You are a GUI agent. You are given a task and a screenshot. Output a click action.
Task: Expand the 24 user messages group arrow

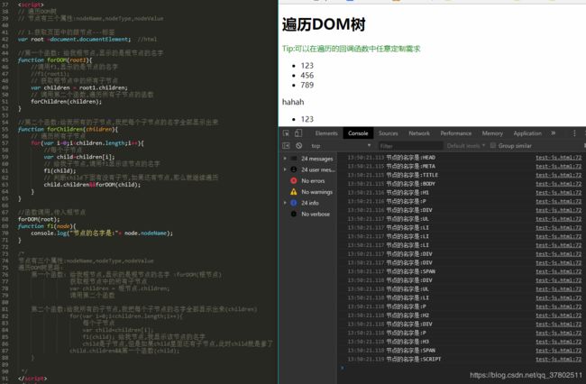pos(285,169)
